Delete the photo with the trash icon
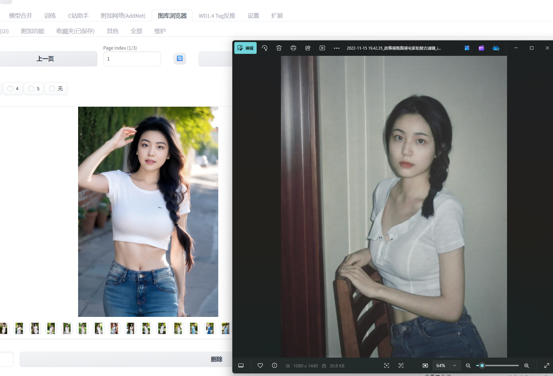This screenshot has width=553, height=376. click(x=279, y=48)
